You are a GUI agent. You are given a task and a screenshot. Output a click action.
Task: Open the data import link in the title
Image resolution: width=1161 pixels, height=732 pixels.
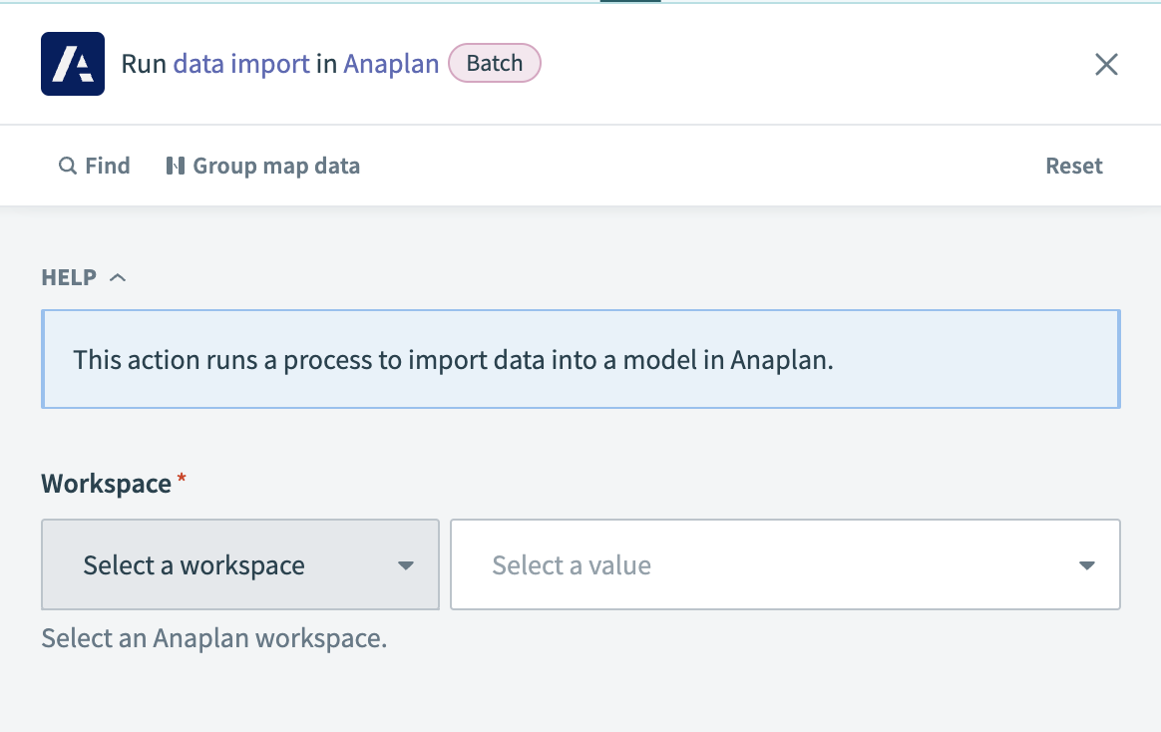point(240,63)
